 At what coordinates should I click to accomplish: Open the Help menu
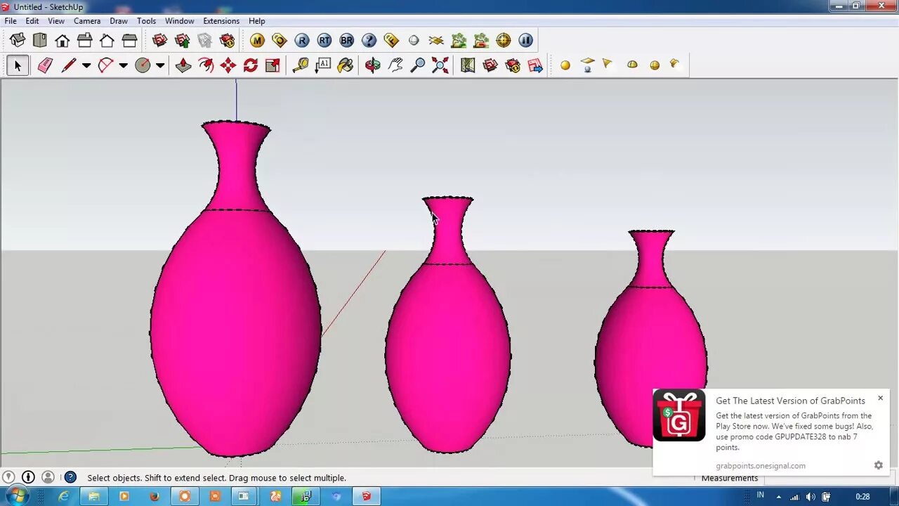[257, 21]
